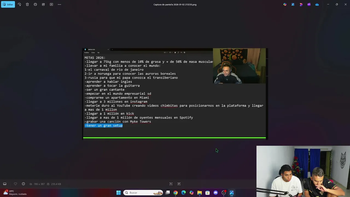The height and width of the screenshot is (197, 350).
Task: Click the circular taskbar icon with red badge
Action: [x=224, y=193]
